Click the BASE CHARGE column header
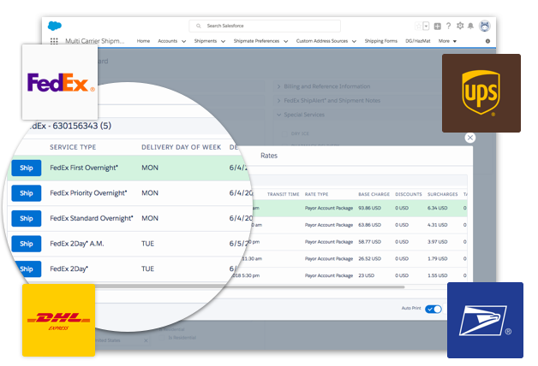The image size is (538, 366). point(374,194)
